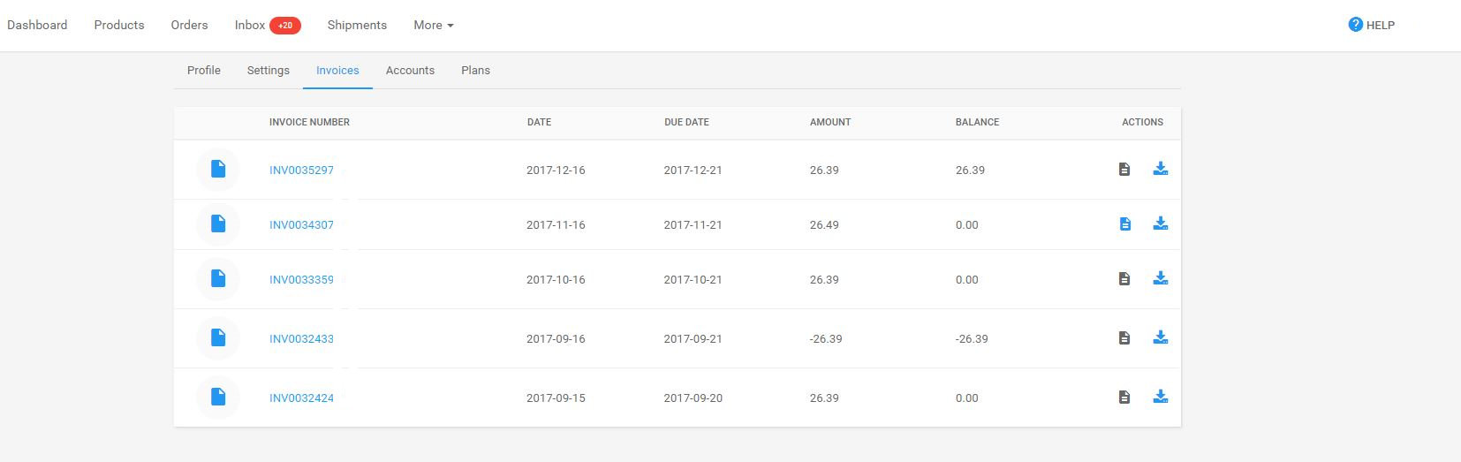Expand the More dropdown menu
This screenshot has height=462, width=1461.
[x=433, y=26]
